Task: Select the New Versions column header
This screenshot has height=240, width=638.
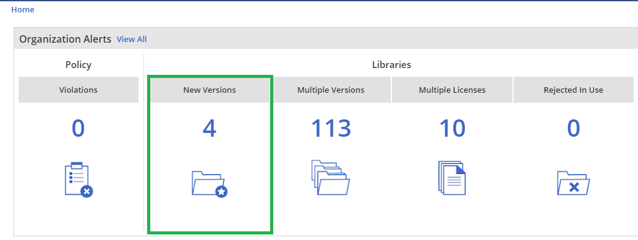Action: [x=210, y=90]
